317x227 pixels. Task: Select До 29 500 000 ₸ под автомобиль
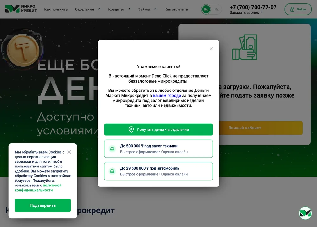tap(158, 171)
